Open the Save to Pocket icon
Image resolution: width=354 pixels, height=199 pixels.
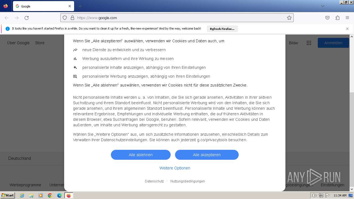(327, 18)
